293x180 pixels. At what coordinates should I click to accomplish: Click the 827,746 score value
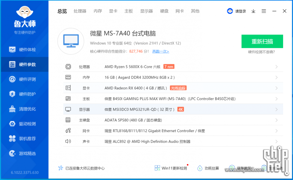(136, 51)
